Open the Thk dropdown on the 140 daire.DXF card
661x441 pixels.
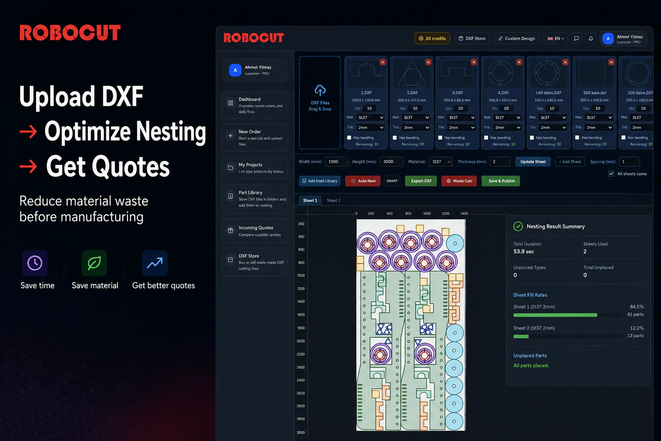(553, 127)
